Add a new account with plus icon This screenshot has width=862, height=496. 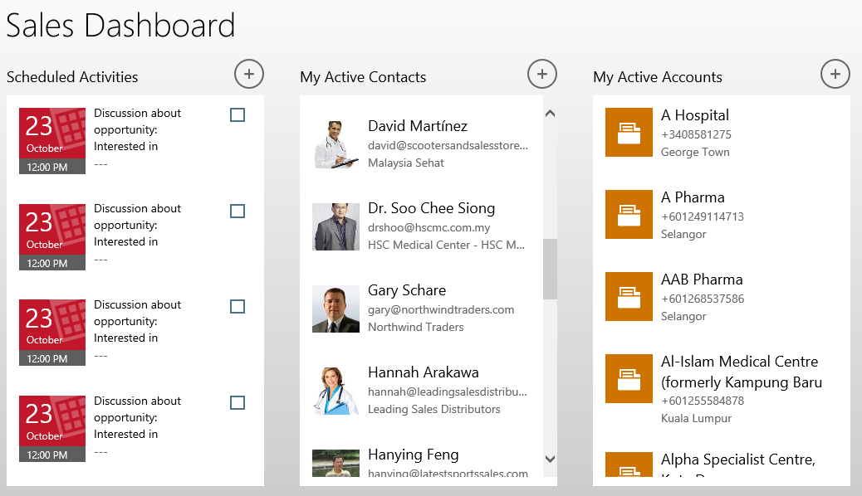835,74
